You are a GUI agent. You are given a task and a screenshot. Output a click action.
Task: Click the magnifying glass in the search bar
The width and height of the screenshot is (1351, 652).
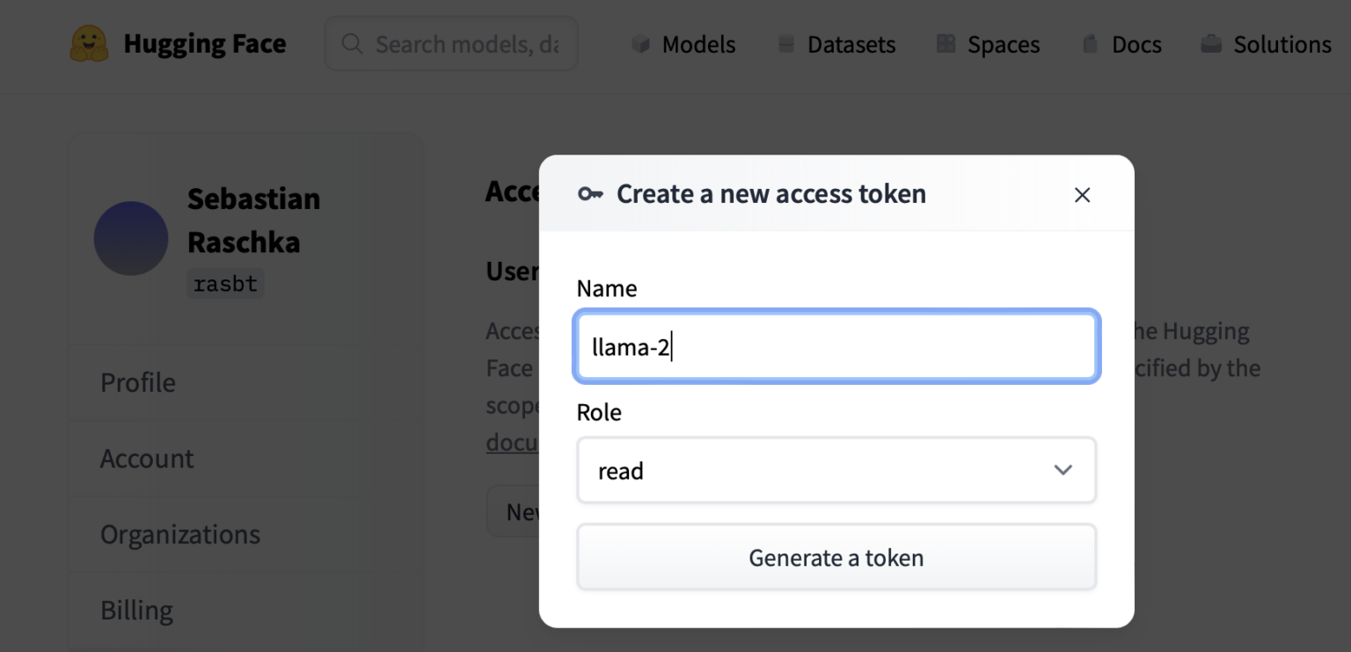pyautogui.click(x=352, y=43)
